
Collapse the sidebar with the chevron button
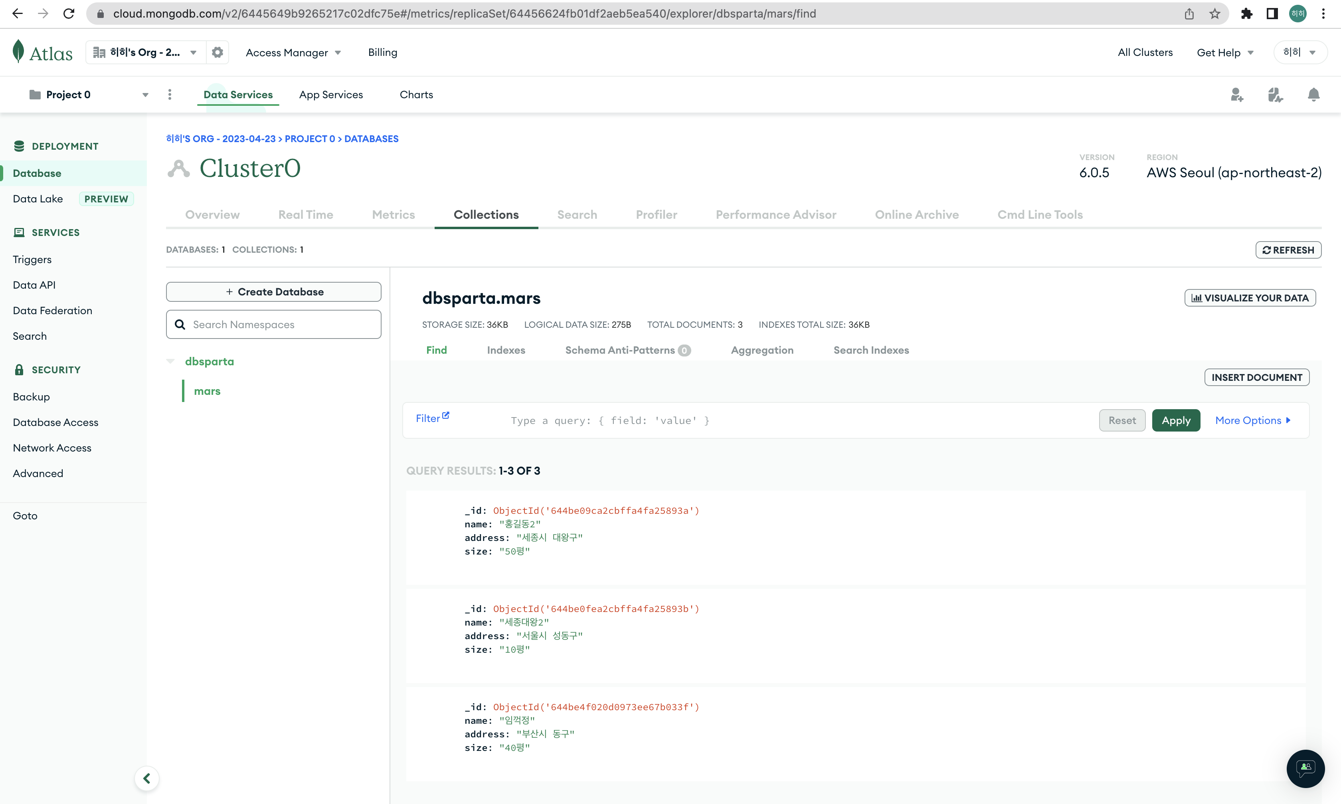(147, 778)
